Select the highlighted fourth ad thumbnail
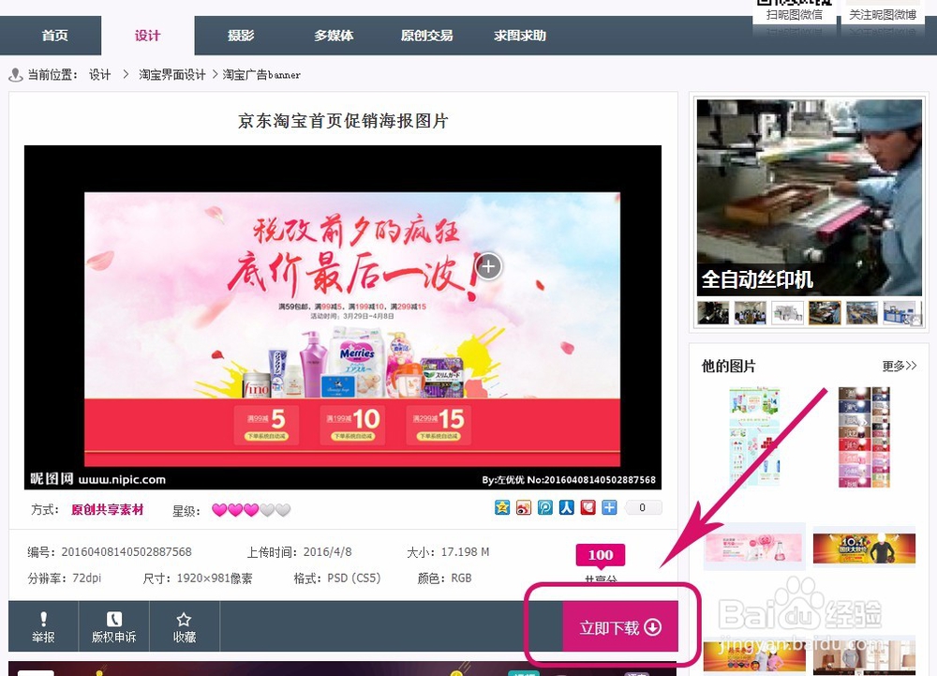Image resolution: width=937 pixels, height=676 pixels. [x=825, y=313]
